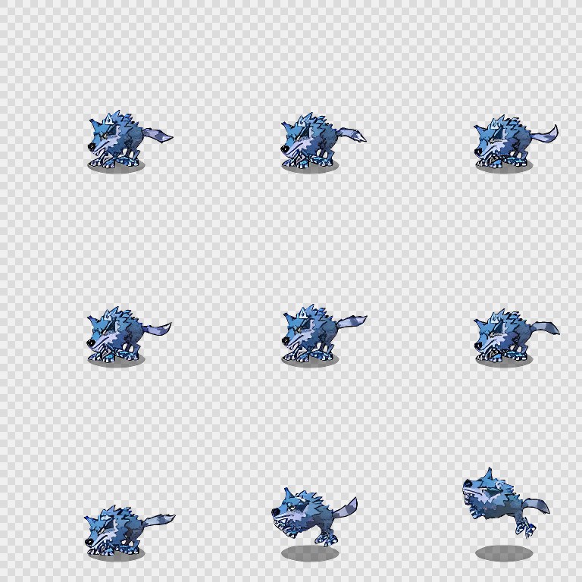This screenshot has height=582, width=582.
Task: Select the second-row, middle-column wolf frame
Action: [x=324, y=335]
